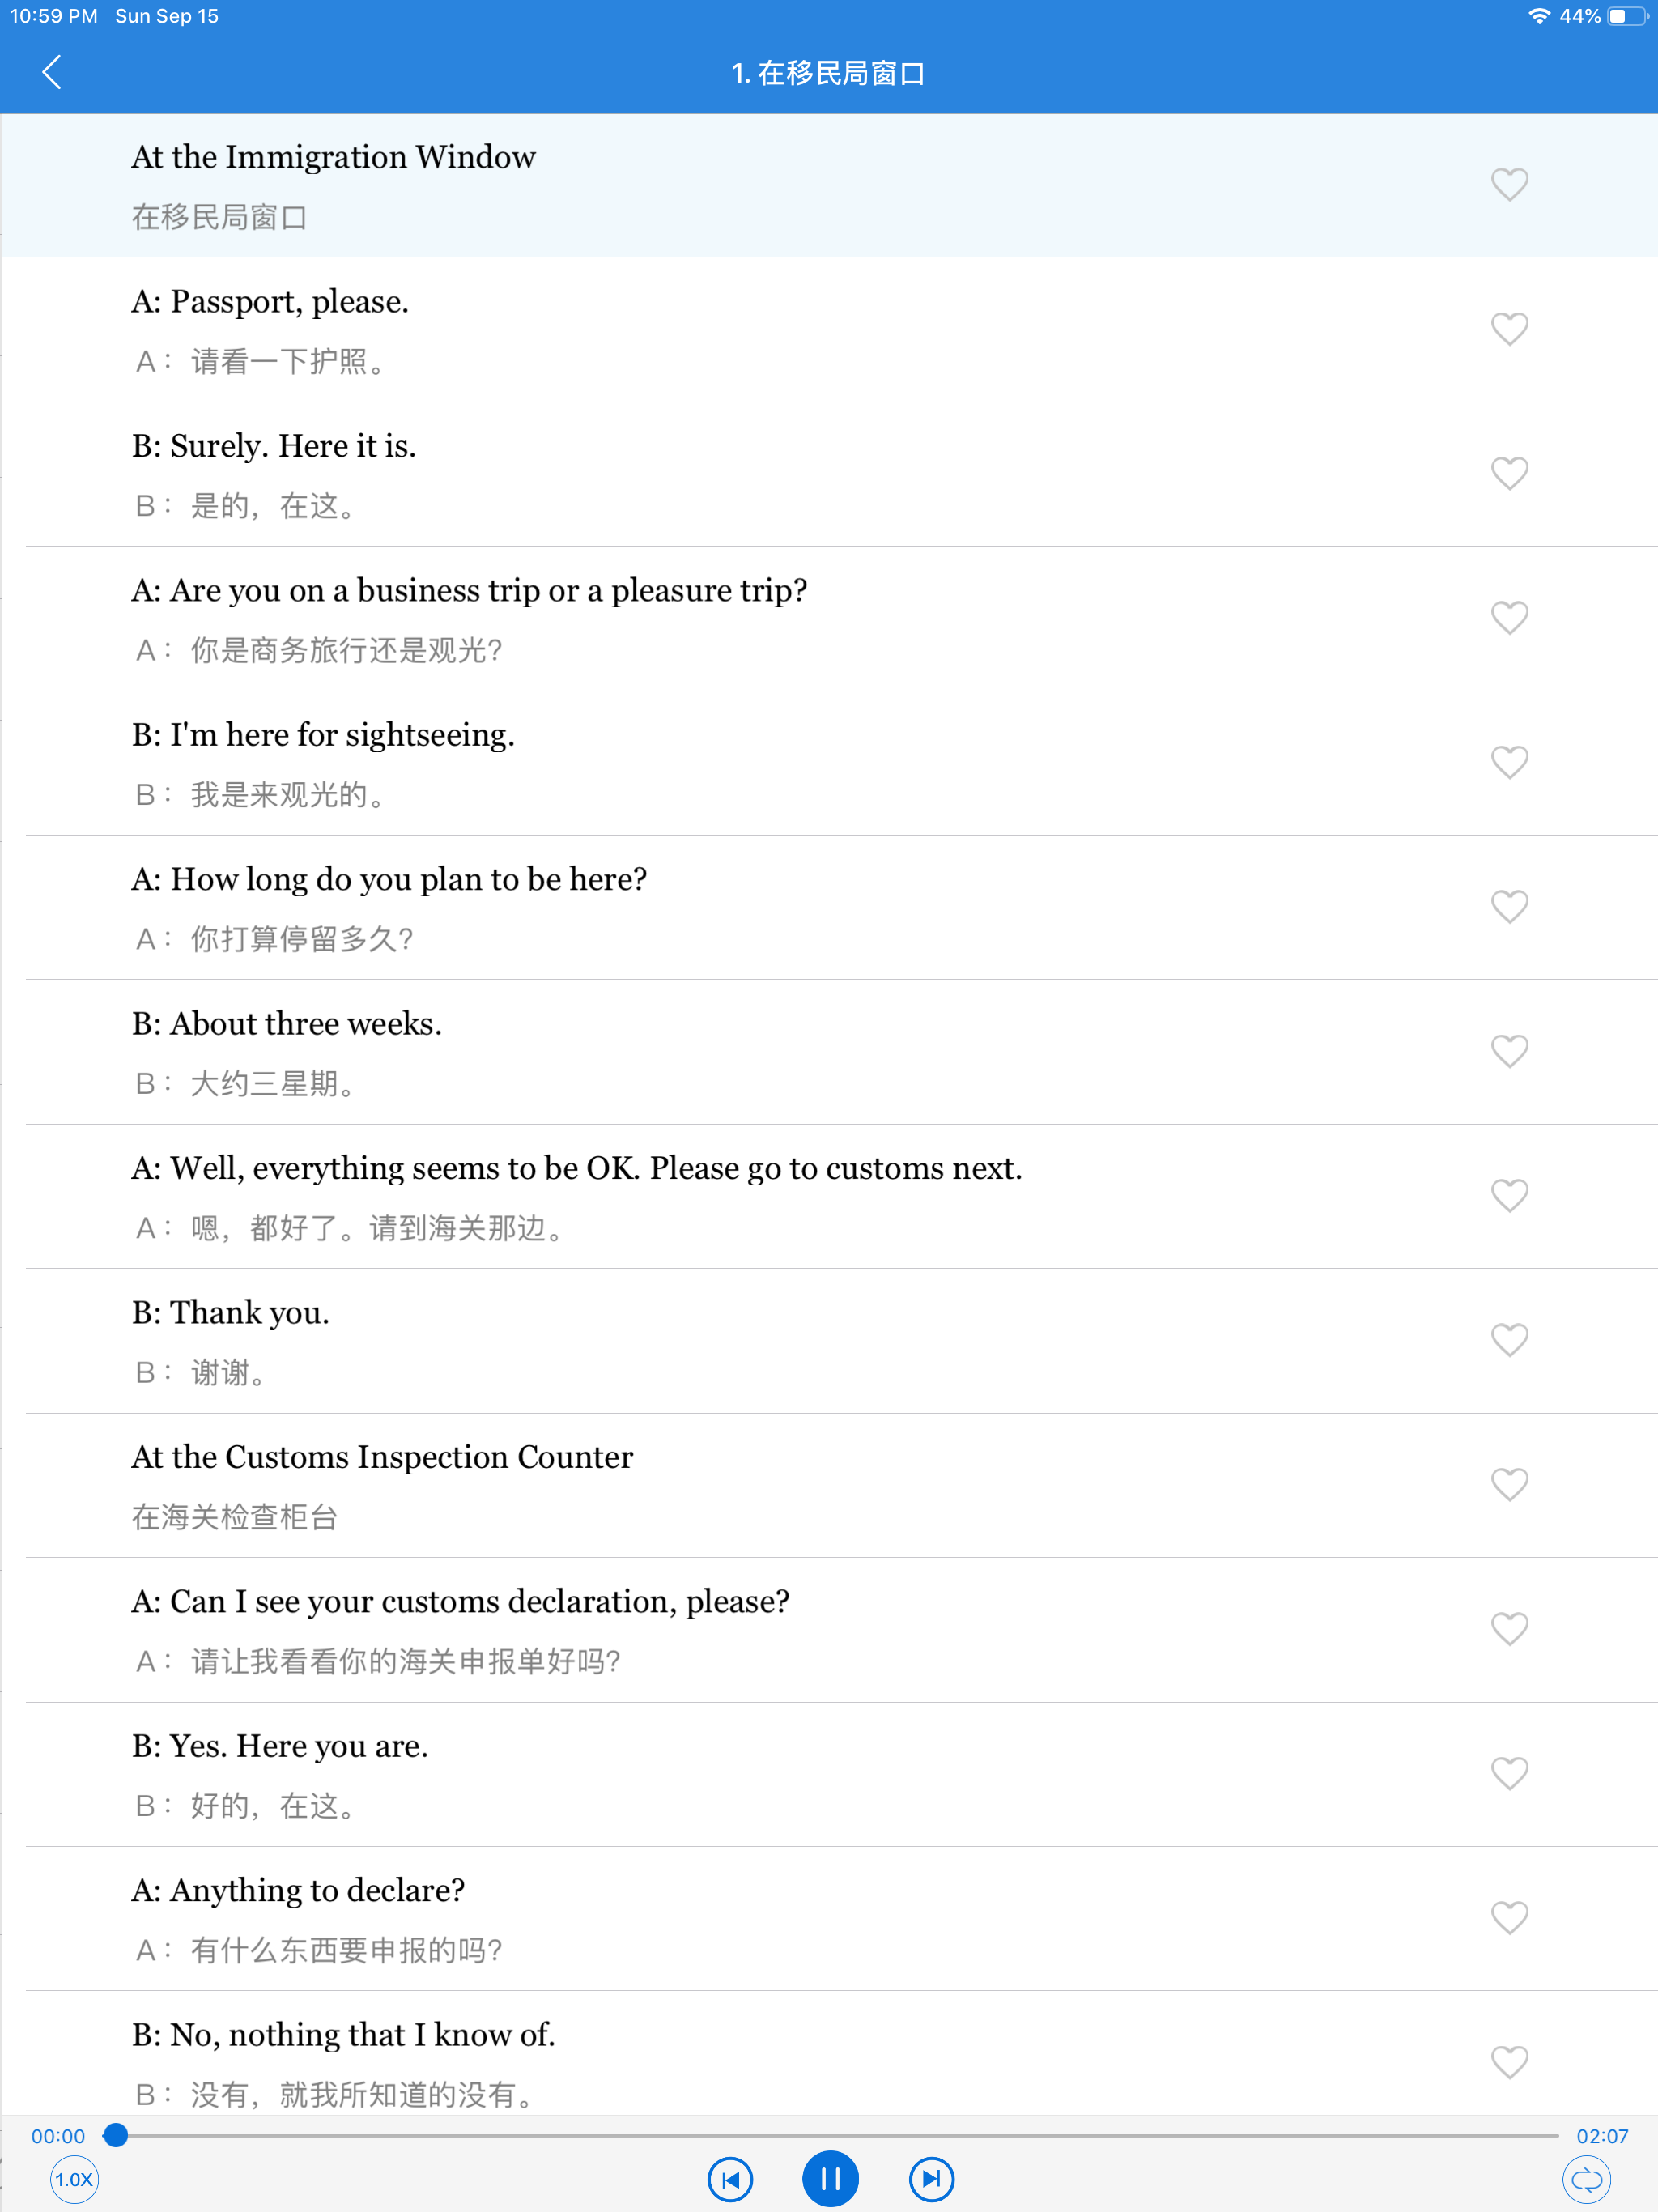Change playback speed from 1.0X
The height and width of the screenshot is (2212, 1658).
[x=74, y=2179]
